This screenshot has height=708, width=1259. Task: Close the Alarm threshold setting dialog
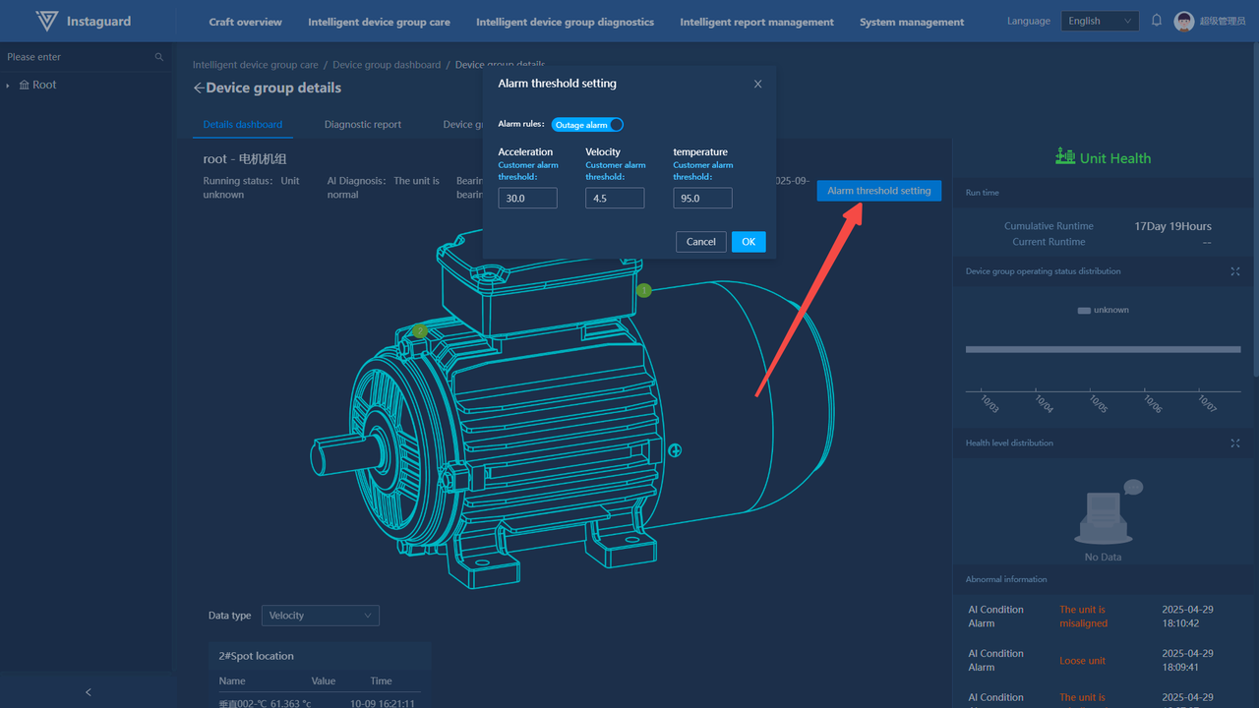[757, 85]
